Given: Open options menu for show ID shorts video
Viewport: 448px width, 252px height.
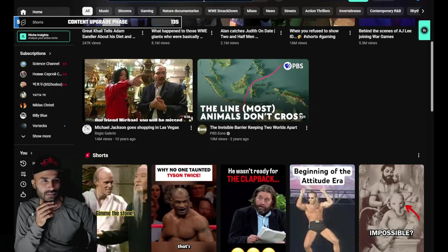Looking at the screenshot, I should pyautogui.click(x=350, y=33).
